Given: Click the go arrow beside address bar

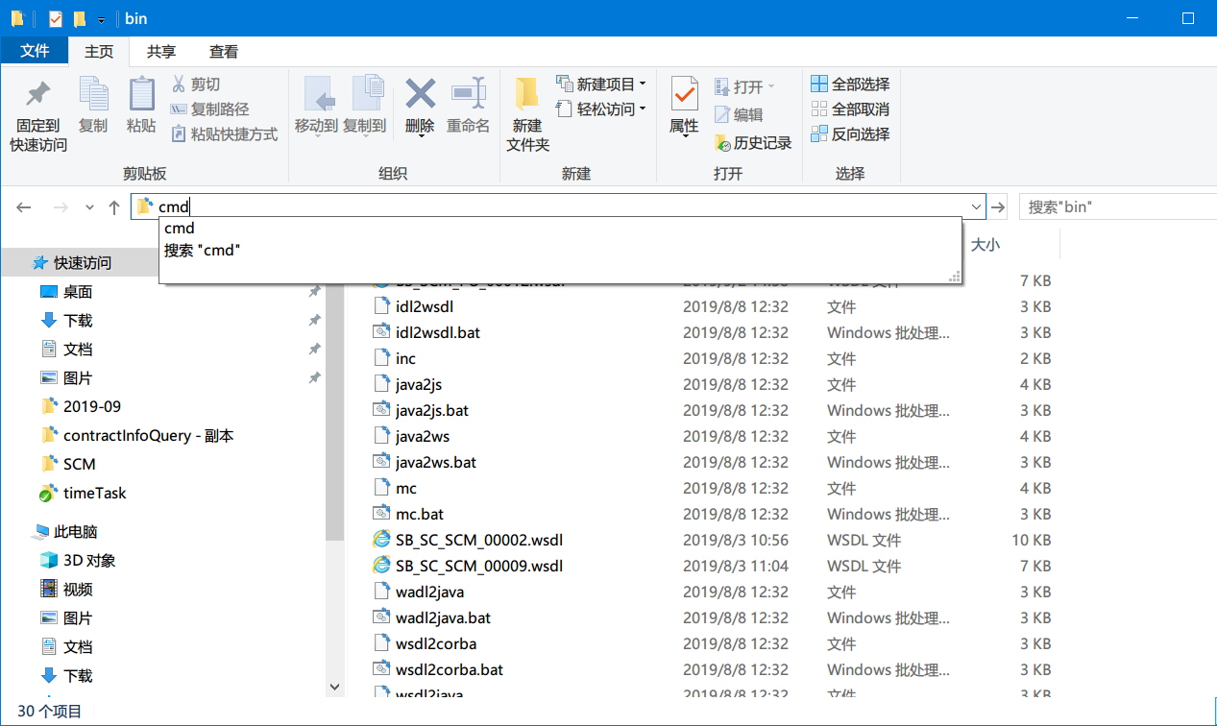Looking at the screenshot, I should pos(997,206).
